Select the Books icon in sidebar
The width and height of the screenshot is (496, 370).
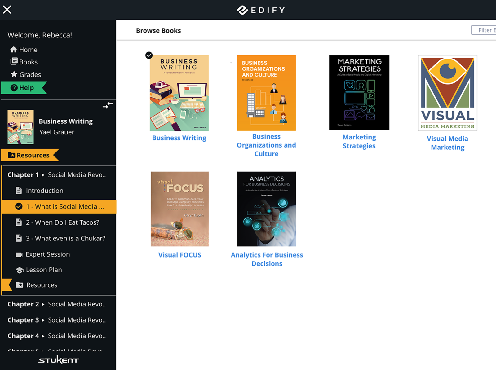pyautogui.click(x=14, y=61)
